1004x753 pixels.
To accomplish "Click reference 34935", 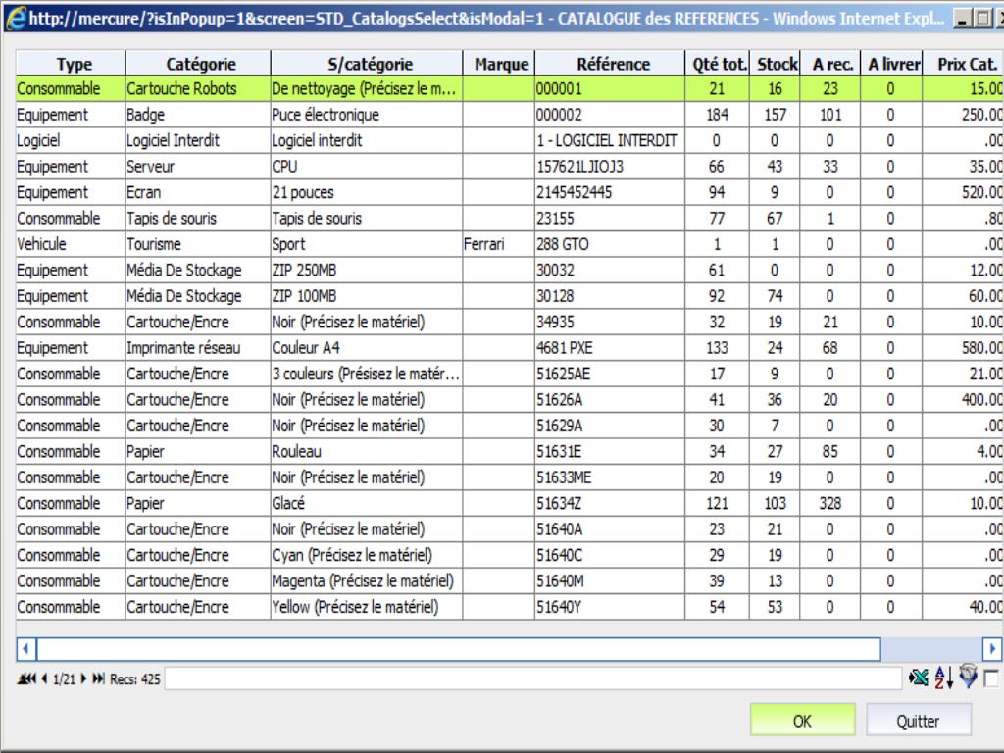I will click(x=610, y=322).
